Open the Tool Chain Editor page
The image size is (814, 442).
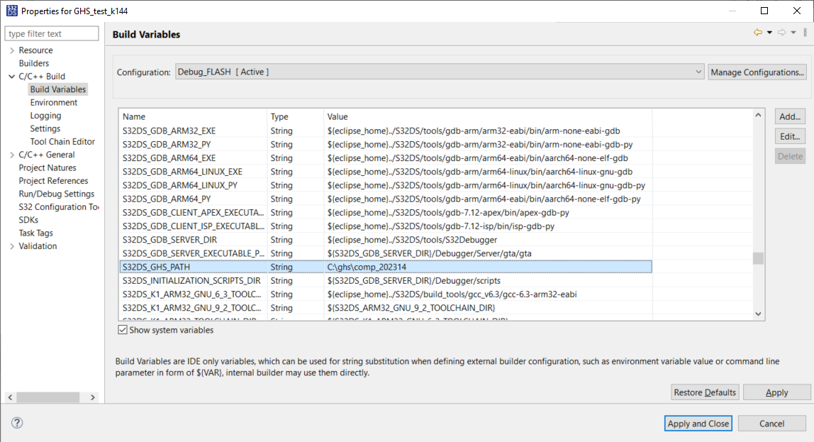point(62,141)
